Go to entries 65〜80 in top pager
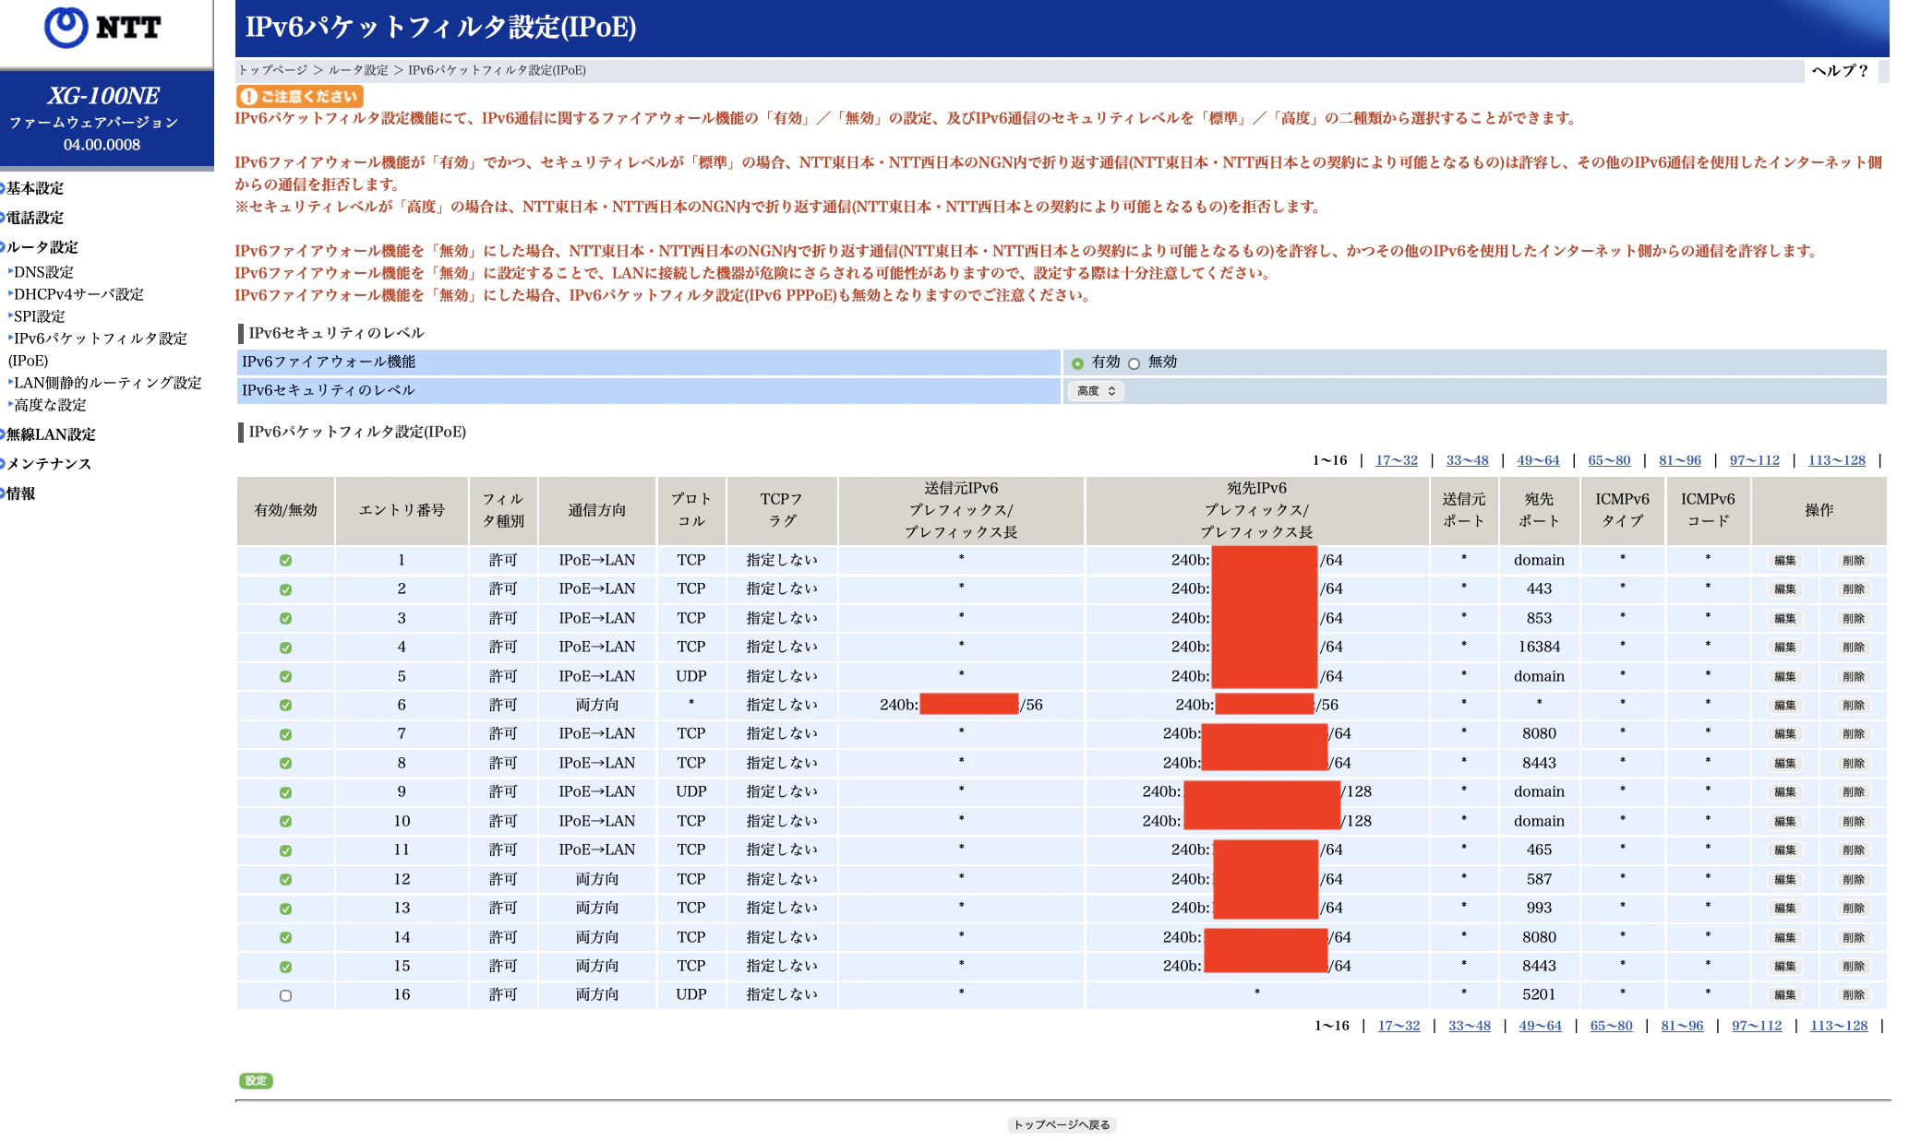 pos(1609,460)
